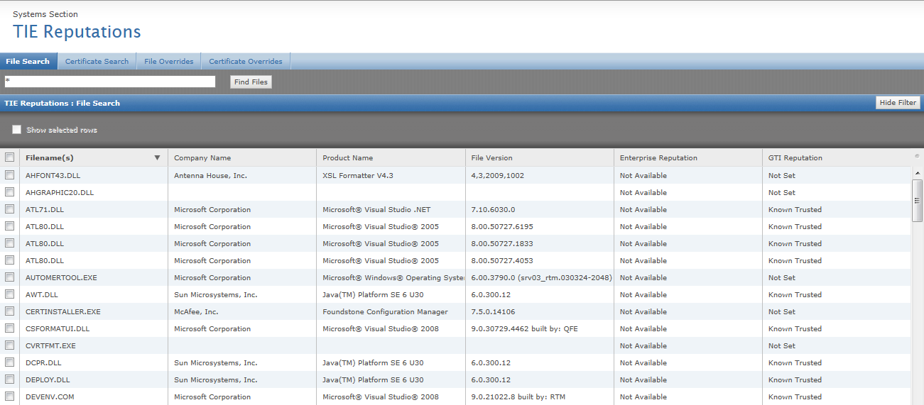The image size is (924, 405).
Task: Open the Certificate Search tab
Action: 97,61
